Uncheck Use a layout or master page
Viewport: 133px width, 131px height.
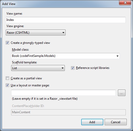click(x=7, y=85)
